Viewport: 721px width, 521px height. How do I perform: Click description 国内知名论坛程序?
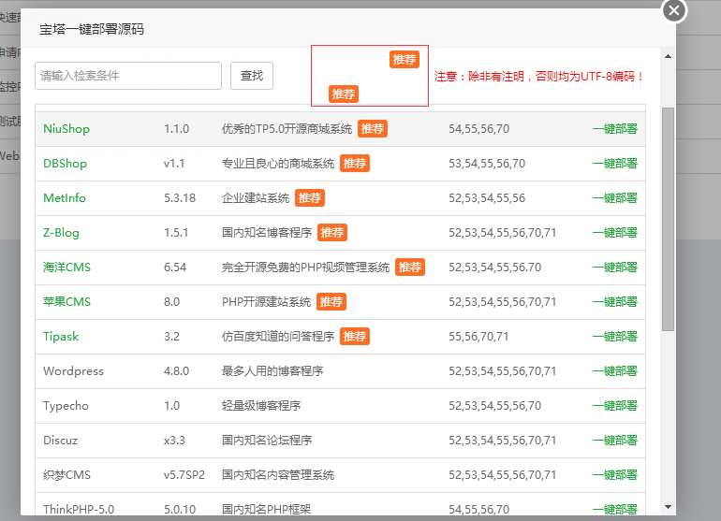pos(267,441)
